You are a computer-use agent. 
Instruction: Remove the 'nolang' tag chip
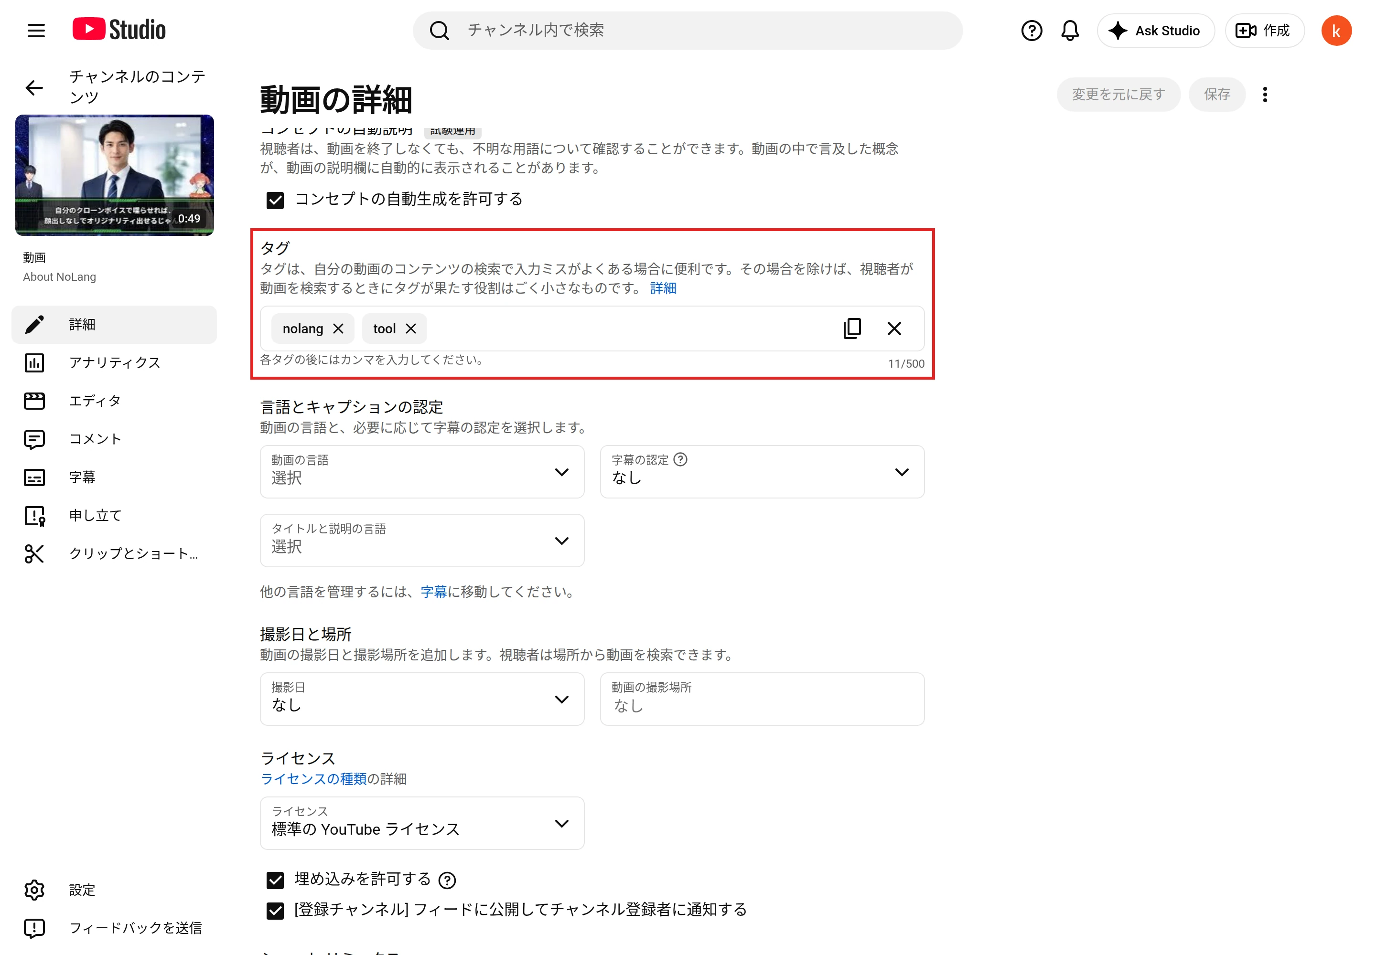click(338, 329)
